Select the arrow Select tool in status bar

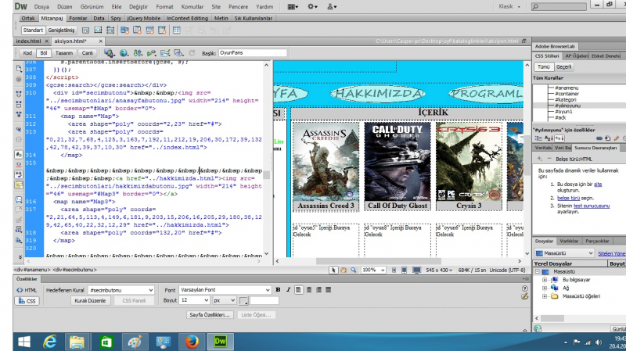(x=333, y=270)
